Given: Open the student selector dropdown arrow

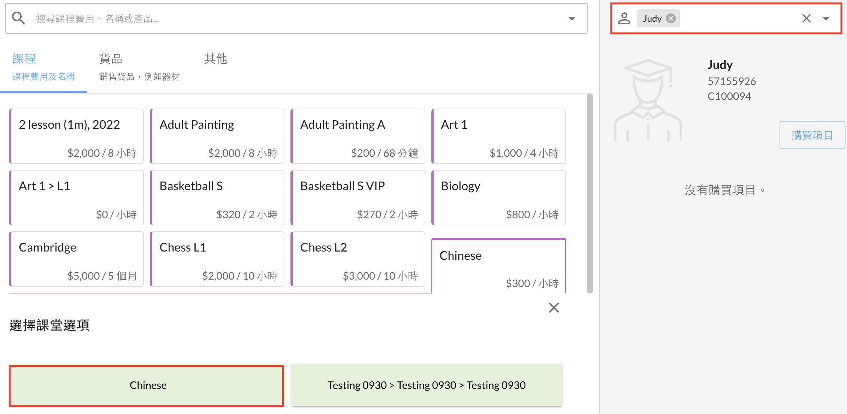Looking at the screenshot, I should [x=826, y=18].
